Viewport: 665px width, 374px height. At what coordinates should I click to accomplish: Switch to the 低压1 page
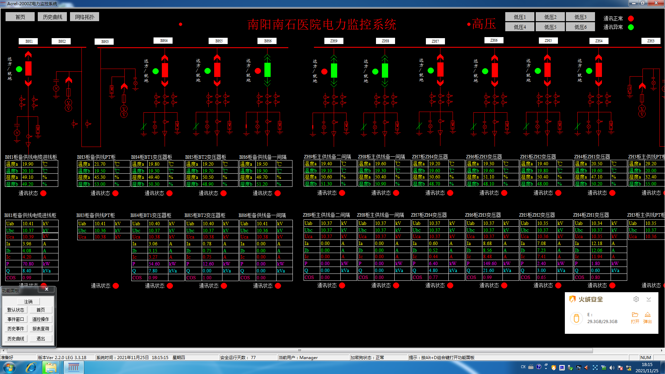[x=519, y=17]
